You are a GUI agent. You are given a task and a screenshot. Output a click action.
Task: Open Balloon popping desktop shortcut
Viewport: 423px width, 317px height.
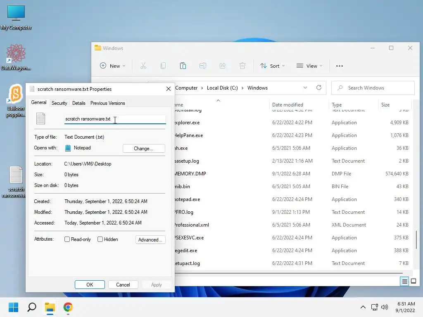click(16, 100)
